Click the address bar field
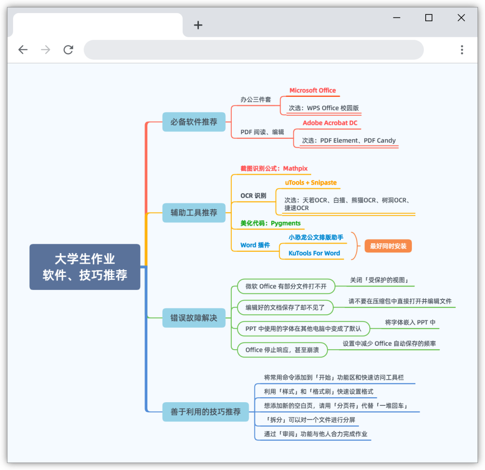Screen dimensions: 485x470 coord(254,50)
